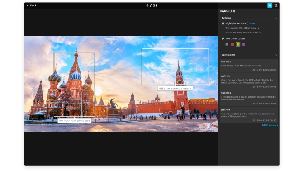Click Done next to Highlight an Area

(x=252, y=24)
